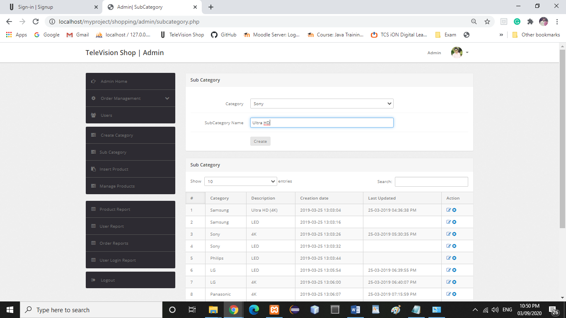
Task: Edit the Panasonic 4K subcategory row
Action: tap(449, 294)
